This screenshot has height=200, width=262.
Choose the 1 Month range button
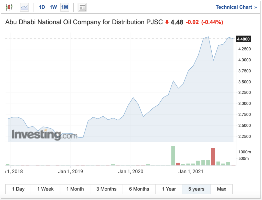[x=75, y=189]
